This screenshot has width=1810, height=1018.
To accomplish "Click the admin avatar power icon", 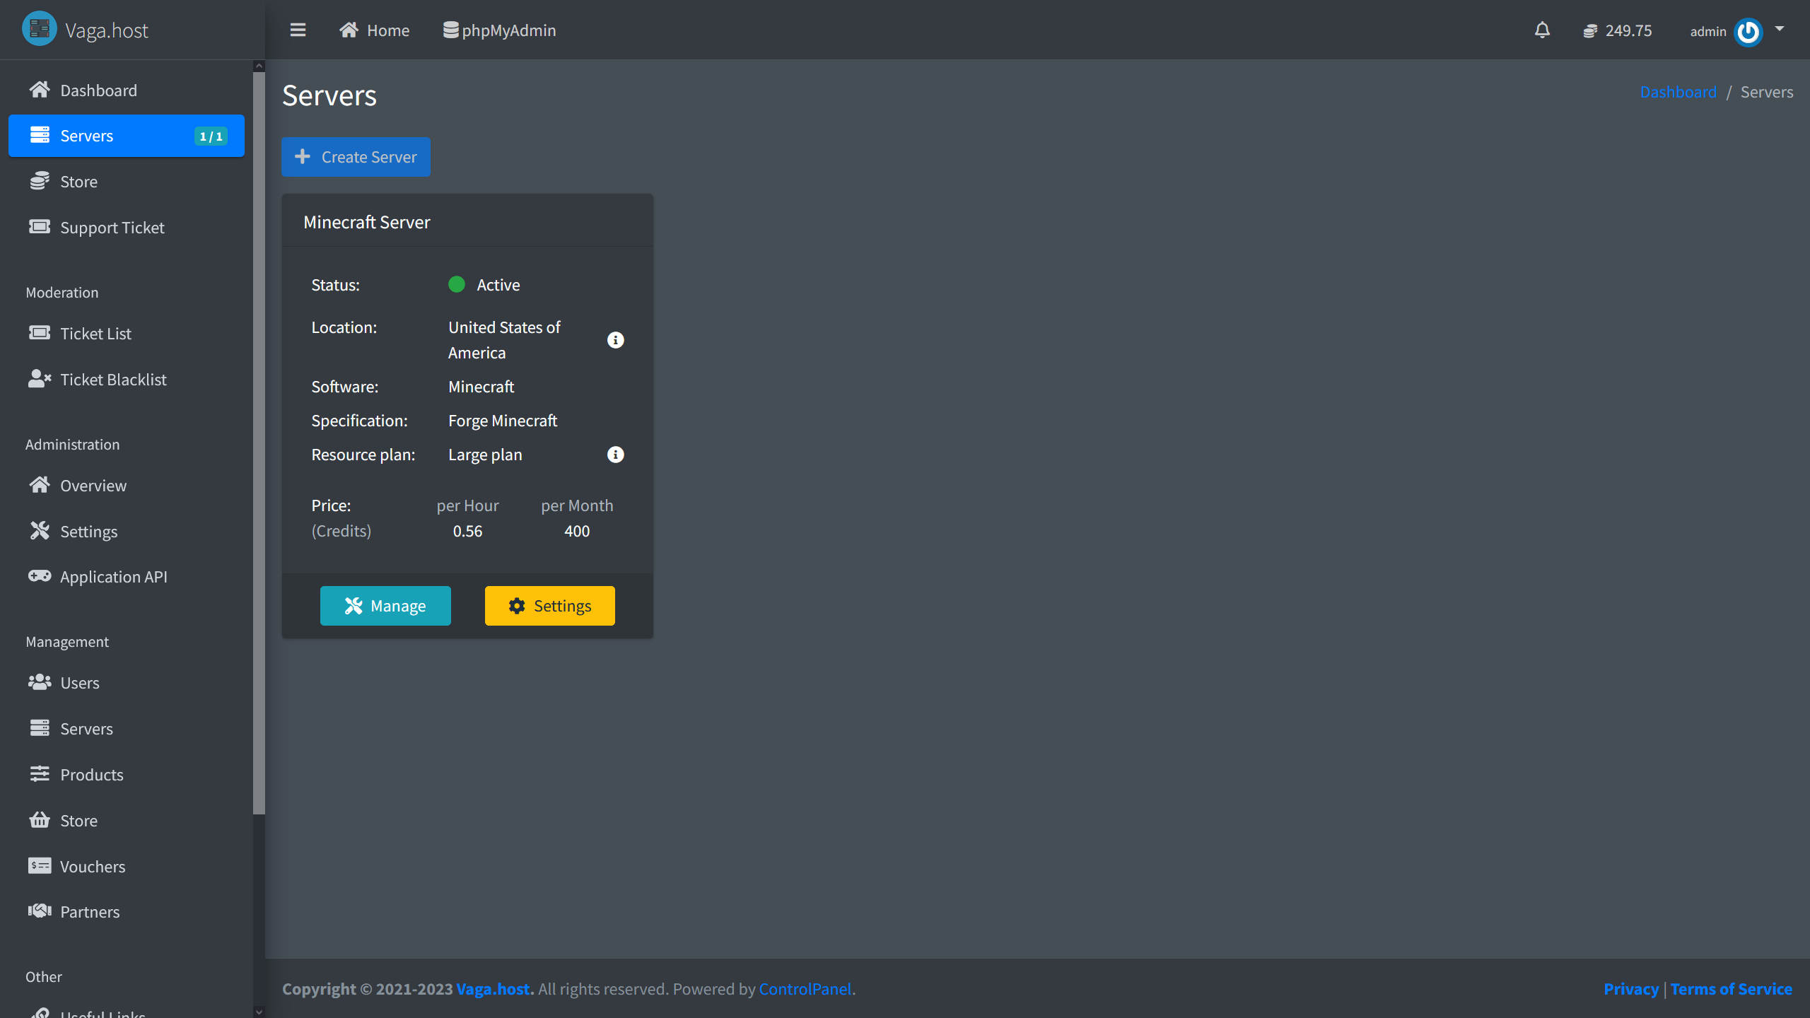I will [x=1748, y=32].
